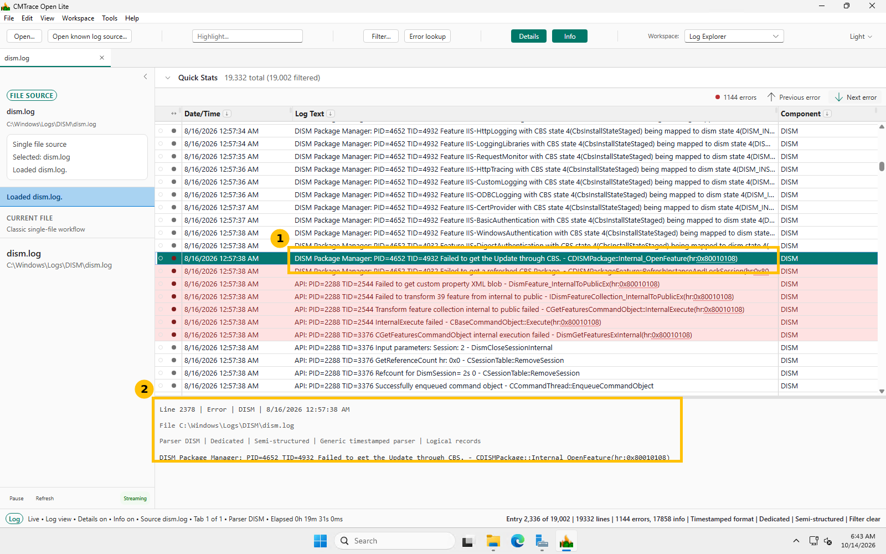Open the Filter... dialog
886x554 pixels.
[381, 36]
